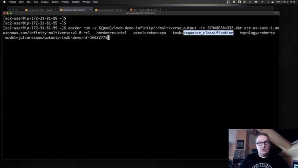
Task: Switch to Amazon EC2 browser tab
Action: 145,10
